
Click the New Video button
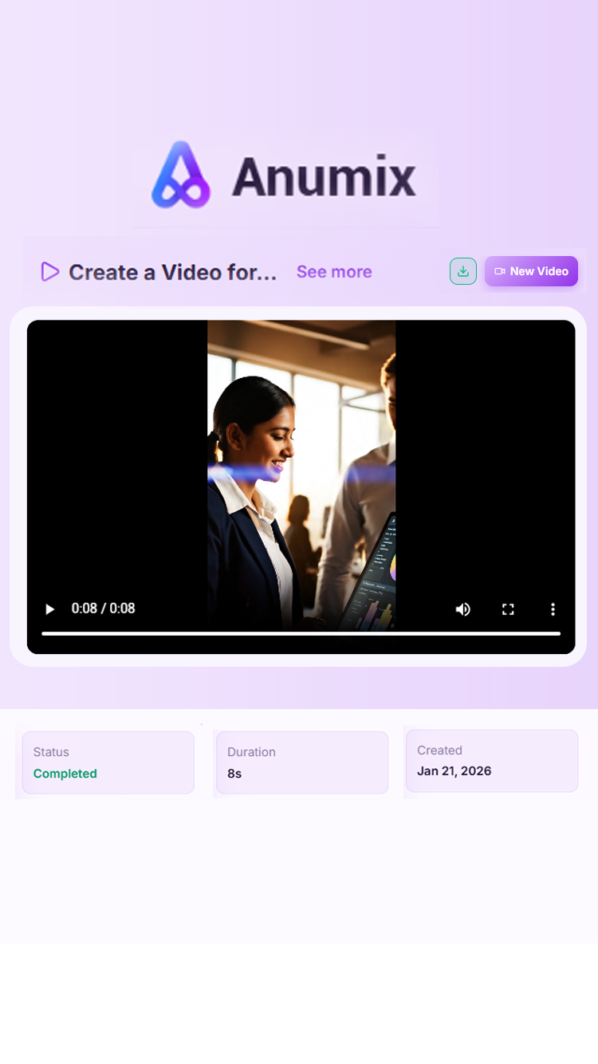point(531,271)
